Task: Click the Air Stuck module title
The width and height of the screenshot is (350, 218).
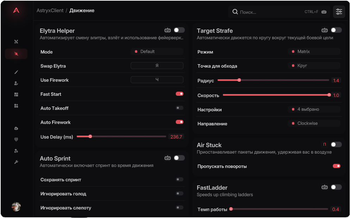Action: (209, 145)
